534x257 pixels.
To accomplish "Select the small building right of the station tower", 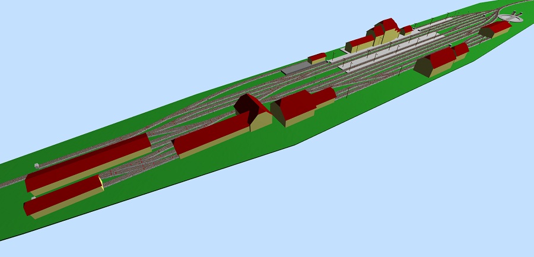I will [406, 29].
